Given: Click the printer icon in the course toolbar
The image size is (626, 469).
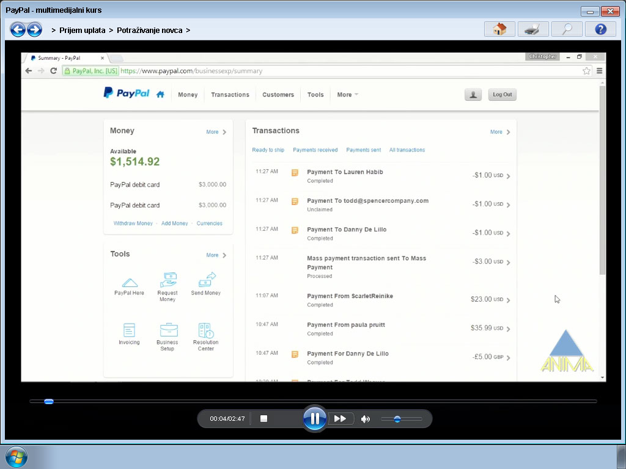Looking at the screenshot, I should tap(533, 29).
